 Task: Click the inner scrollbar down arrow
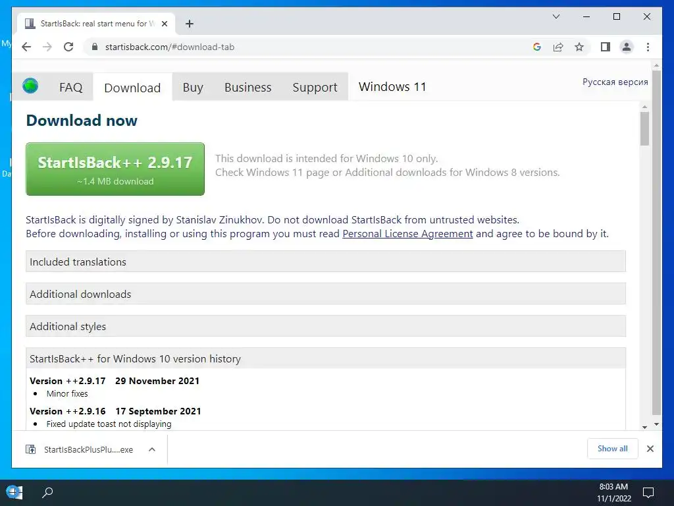[644, 427]
